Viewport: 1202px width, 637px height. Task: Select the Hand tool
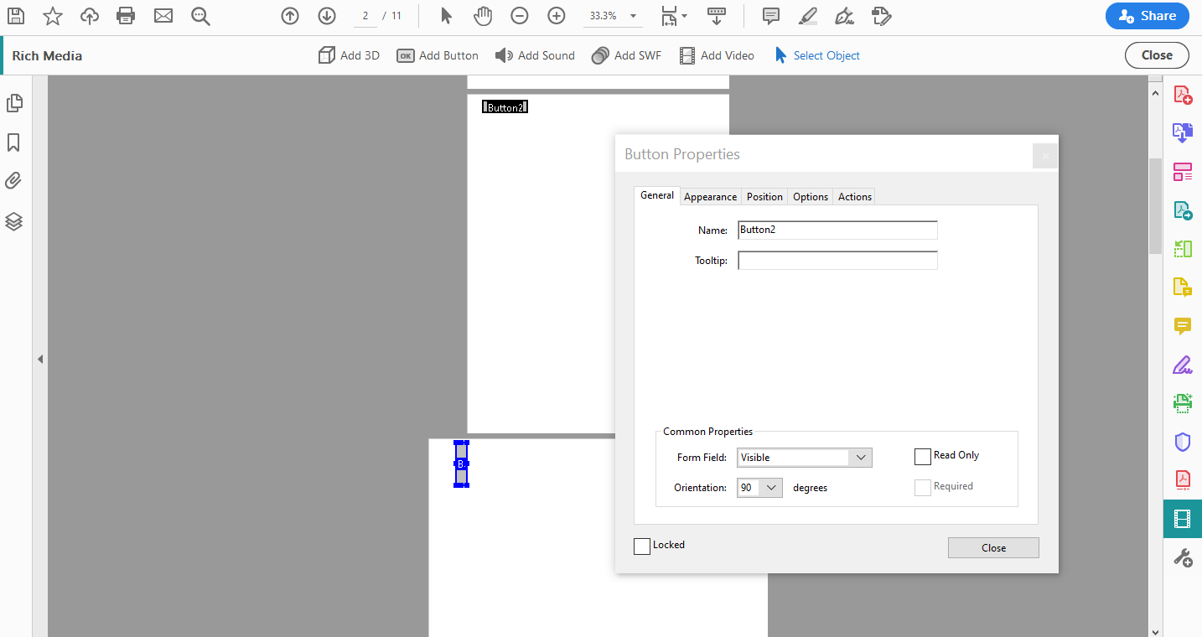tap(483, 15)
